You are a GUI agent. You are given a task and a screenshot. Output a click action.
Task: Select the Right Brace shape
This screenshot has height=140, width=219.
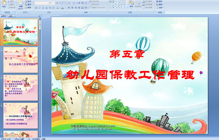pos(124,7)
